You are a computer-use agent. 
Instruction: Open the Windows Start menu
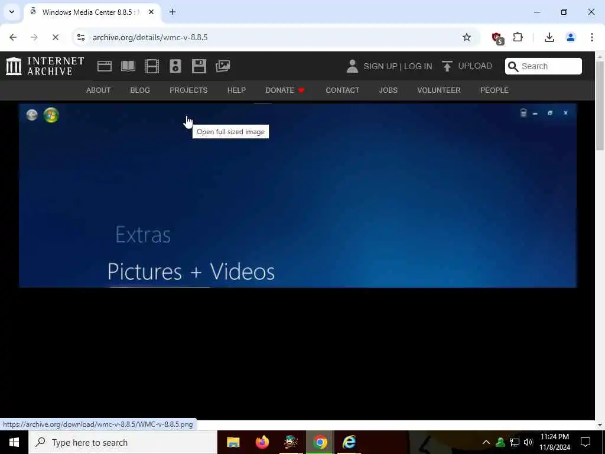[x=14, y=442]
